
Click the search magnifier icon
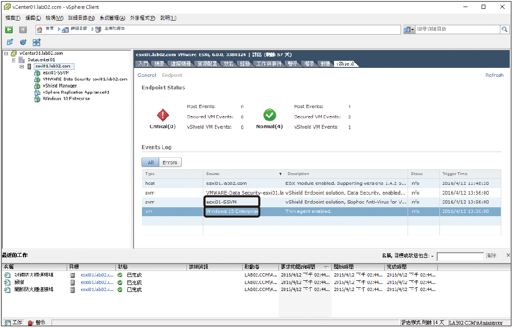(505, 29)
